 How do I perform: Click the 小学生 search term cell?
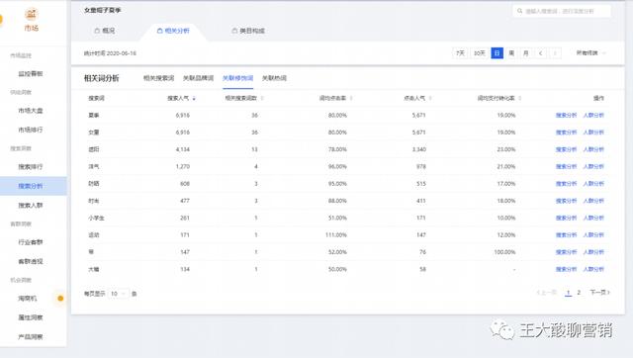pyautogui.click(x=96, y=218)
